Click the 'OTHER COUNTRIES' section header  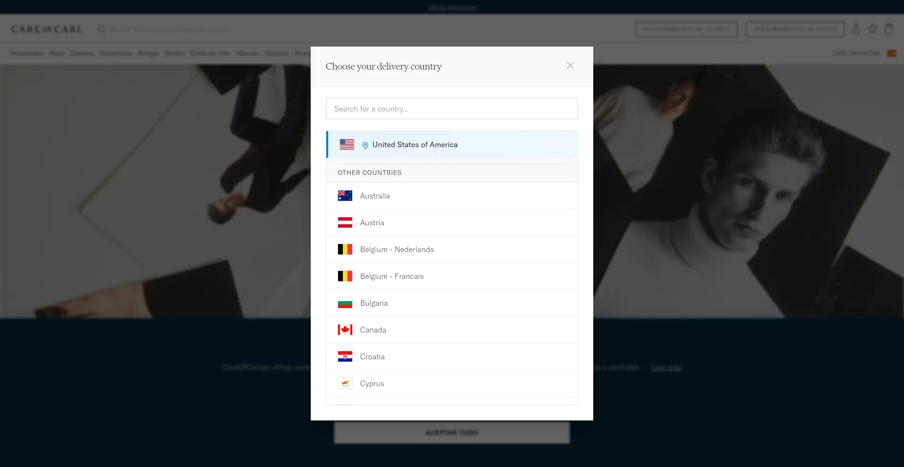[x=370, y=173]
